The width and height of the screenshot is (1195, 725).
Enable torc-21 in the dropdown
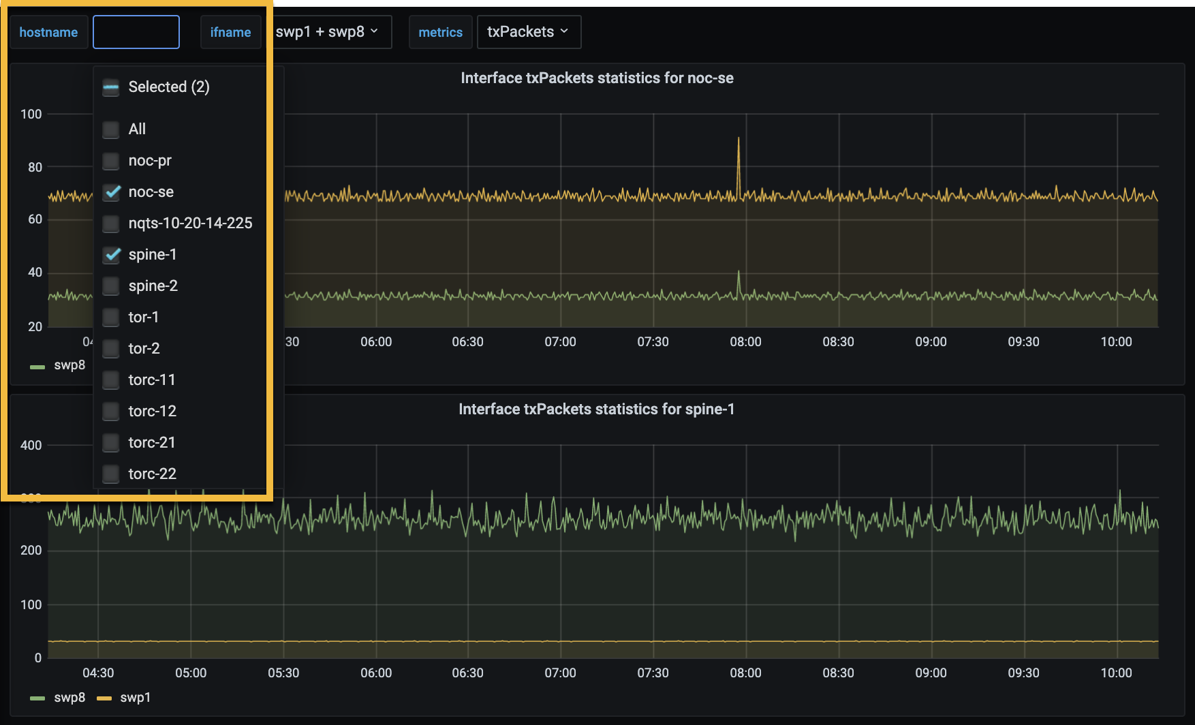click(x=111, y=443)
